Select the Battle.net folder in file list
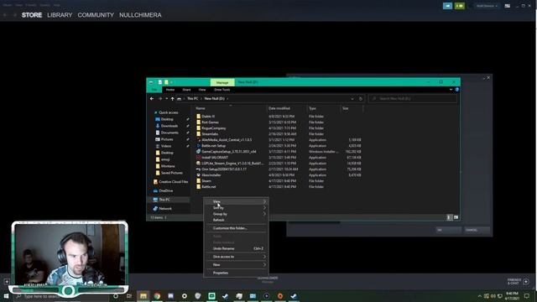Image resolution: width=537 pixels, height=302 pixels. point(209,186)
